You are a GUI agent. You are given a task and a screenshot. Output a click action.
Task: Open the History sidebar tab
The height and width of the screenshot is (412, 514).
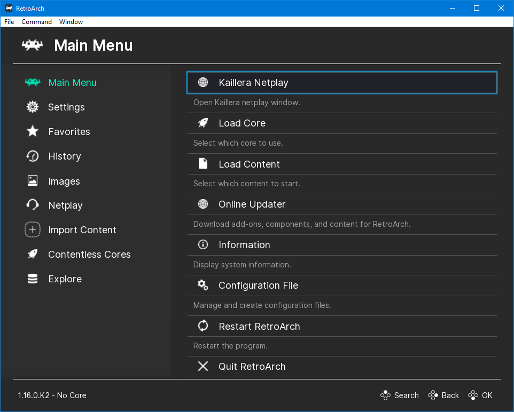(x=65, y=156)
